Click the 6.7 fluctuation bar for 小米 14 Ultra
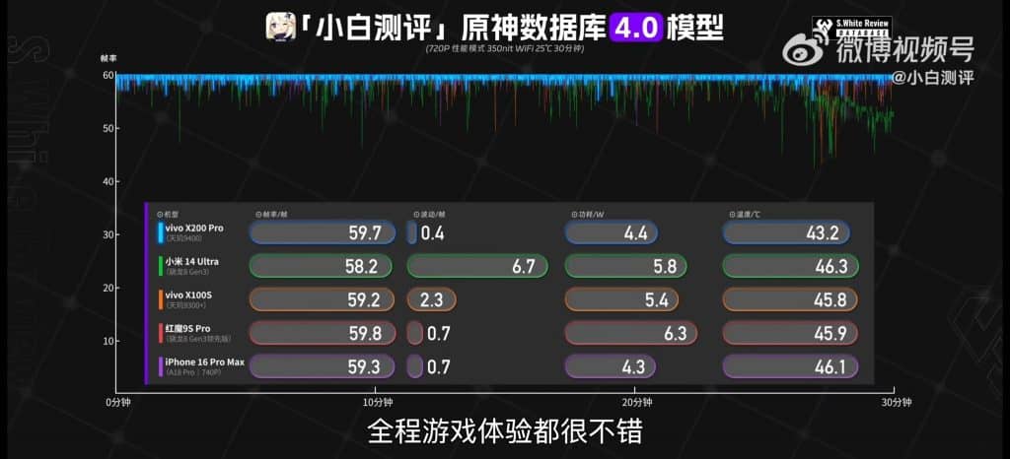This screenshot has height=459, width=1010. coord(477,266)
